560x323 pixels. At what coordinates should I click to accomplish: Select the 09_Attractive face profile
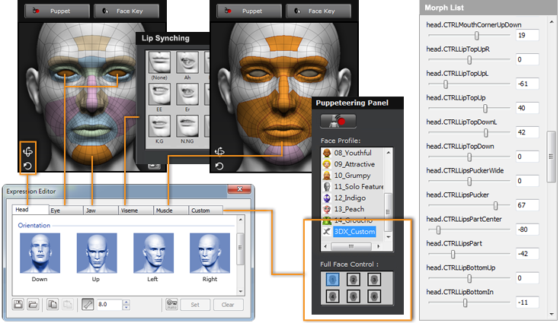point(354,164)
